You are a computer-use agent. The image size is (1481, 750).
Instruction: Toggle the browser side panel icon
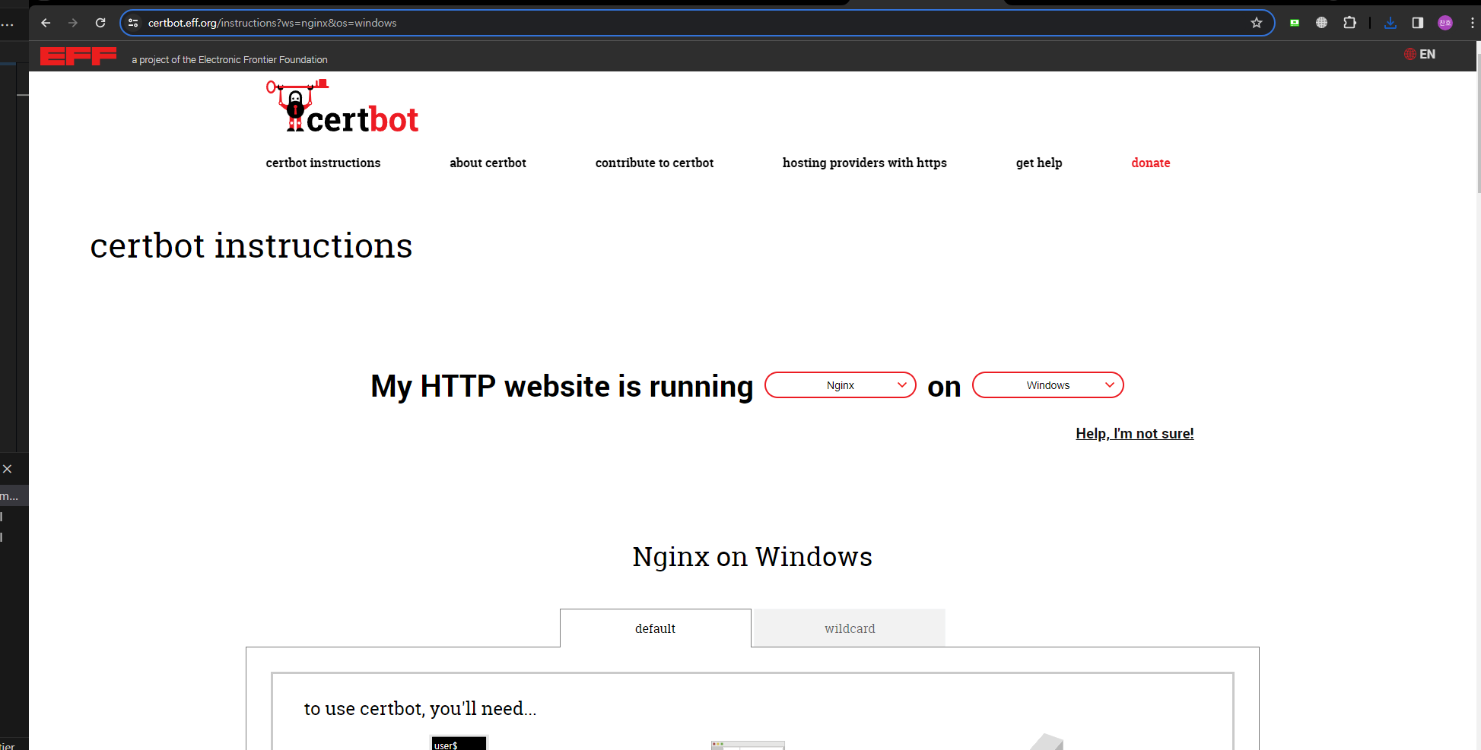[1418, 23]
